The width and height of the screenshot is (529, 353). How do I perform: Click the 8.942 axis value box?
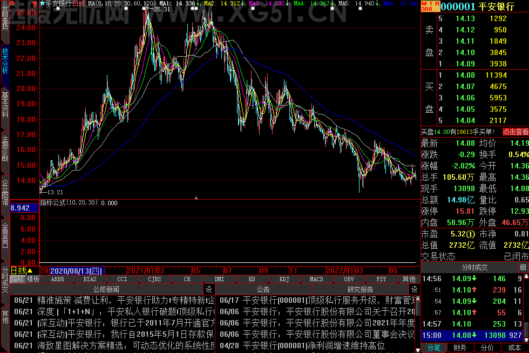[x=25, y=208]
